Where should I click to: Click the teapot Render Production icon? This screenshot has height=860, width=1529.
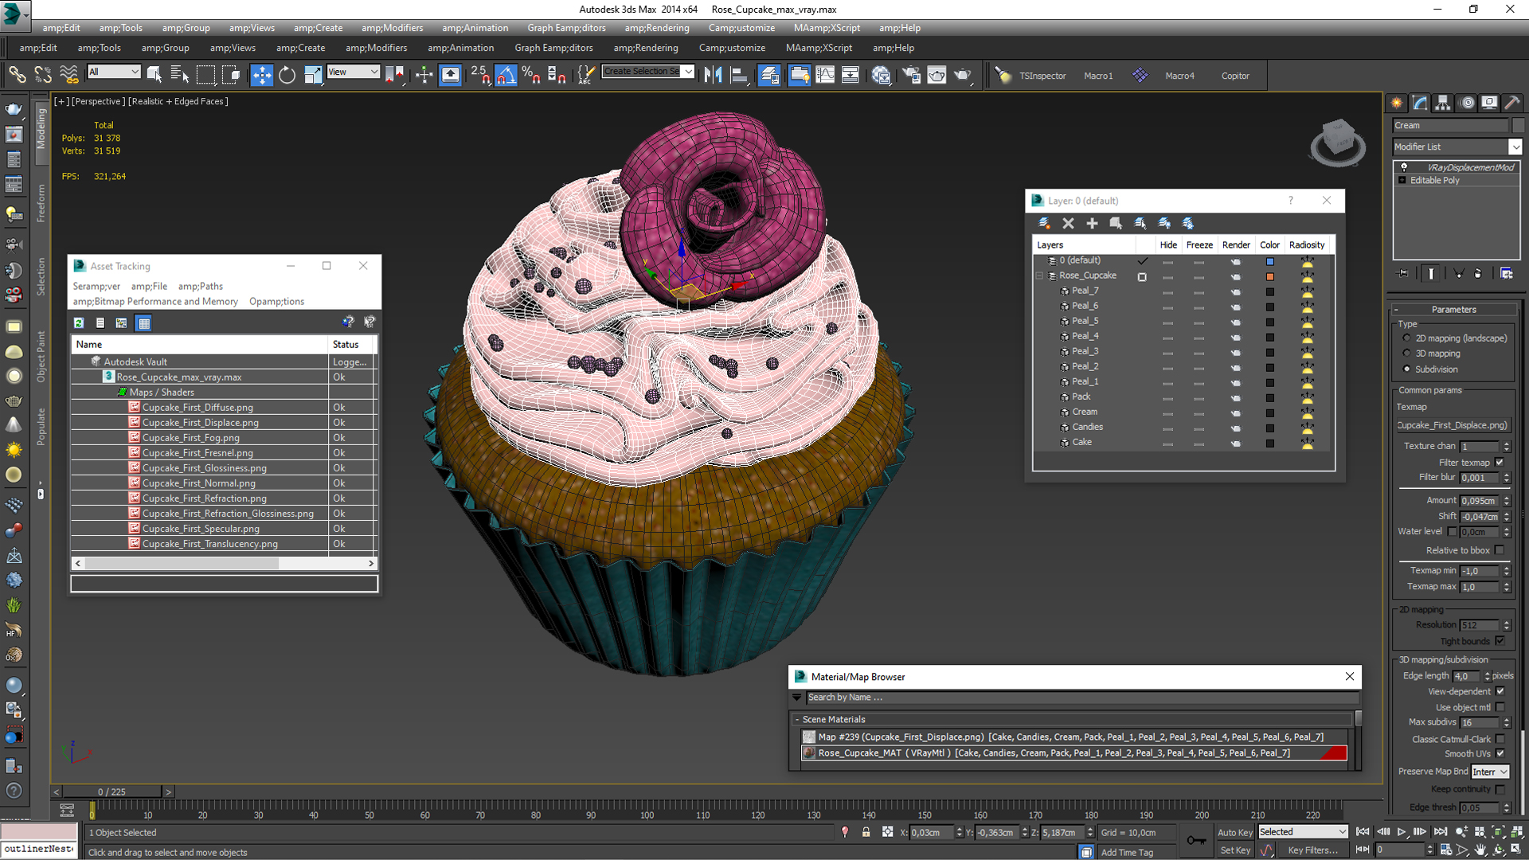tap(962, 75)
